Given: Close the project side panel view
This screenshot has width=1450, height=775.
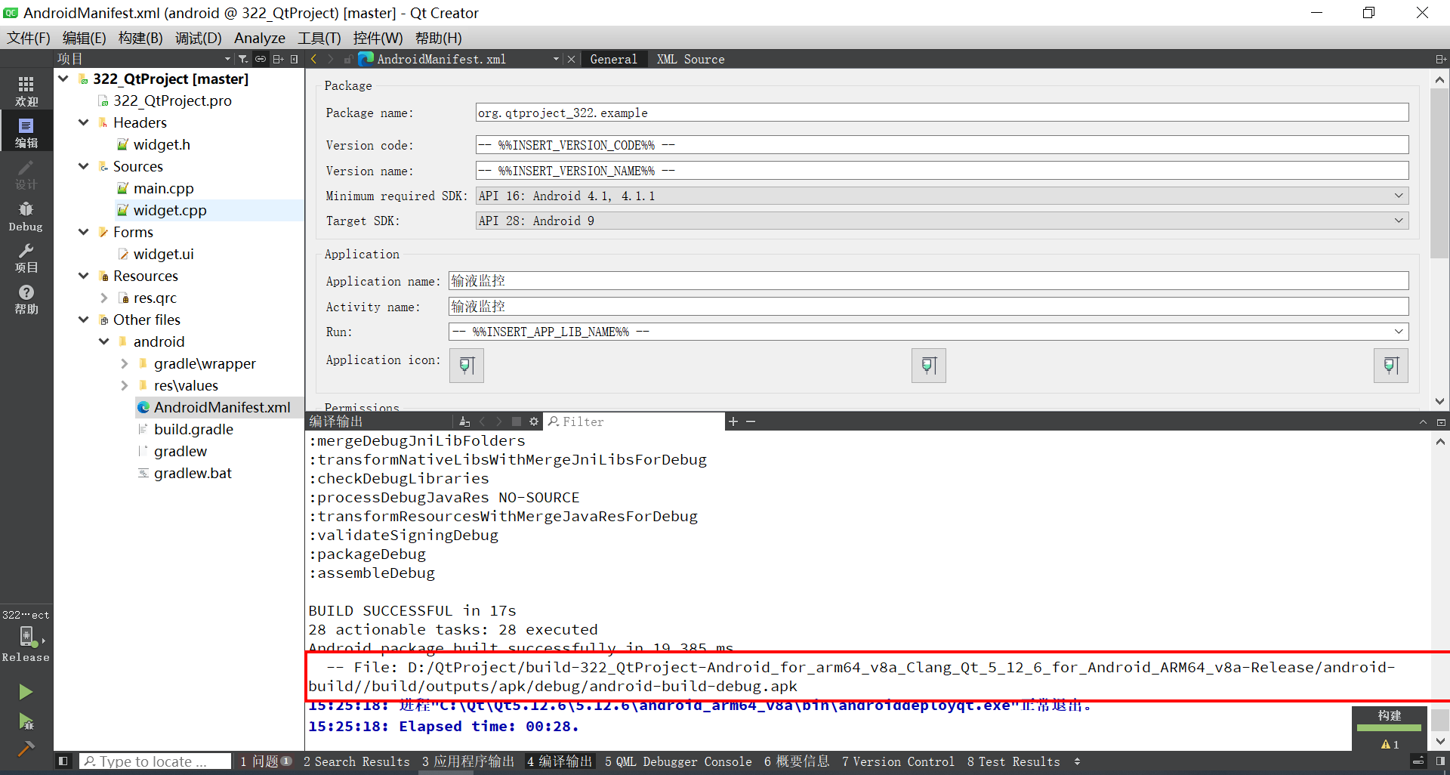Looking at the screenshot, I should (295, 59).
